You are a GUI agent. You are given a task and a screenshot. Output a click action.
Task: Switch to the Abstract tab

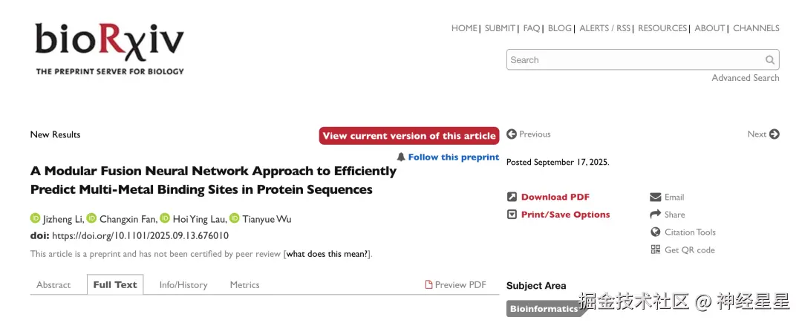click(53, 285)
